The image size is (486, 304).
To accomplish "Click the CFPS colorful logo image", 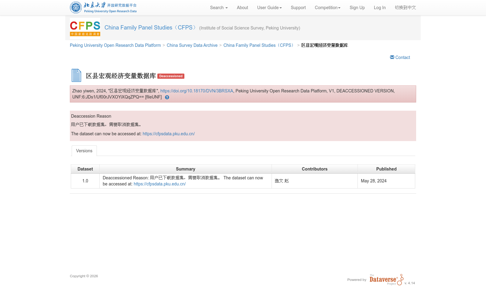I will [x=85, y=28].
